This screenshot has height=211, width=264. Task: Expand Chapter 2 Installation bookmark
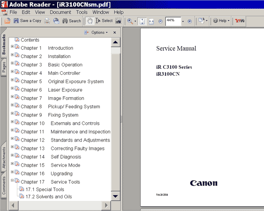click(12, 55)
